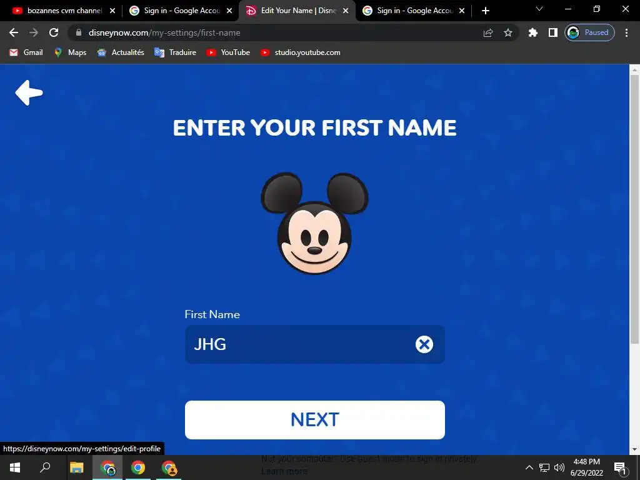Click the browser forward arrow
This screenshot has width=640, height=480.
34,32
